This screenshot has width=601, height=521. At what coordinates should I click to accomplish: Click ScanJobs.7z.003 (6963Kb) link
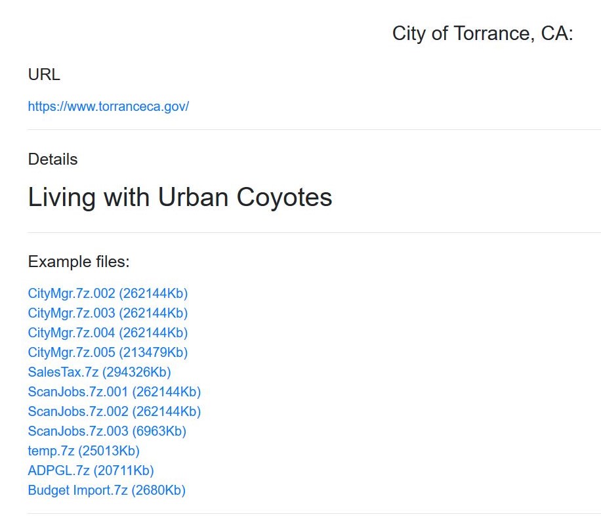(107, 431)
